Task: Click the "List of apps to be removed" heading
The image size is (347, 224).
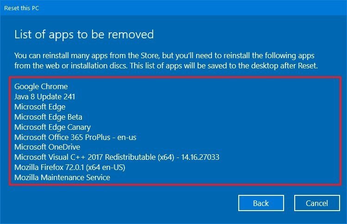Action: [84, 35]
